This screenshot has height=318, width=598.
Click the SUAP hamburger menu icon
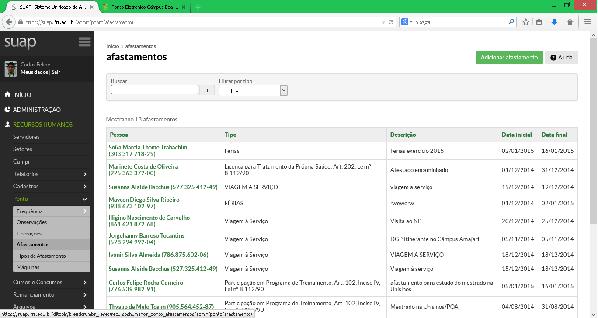tap(84, 42)
